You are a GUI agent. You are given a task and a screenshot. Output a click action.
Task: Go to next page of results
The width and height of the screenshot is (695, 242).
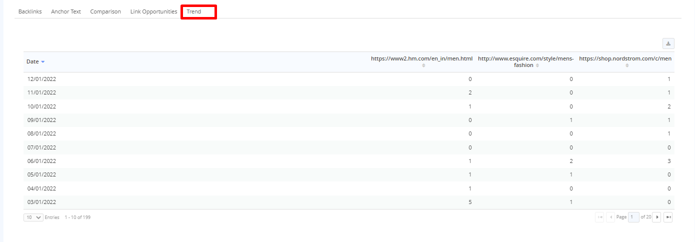657,217
